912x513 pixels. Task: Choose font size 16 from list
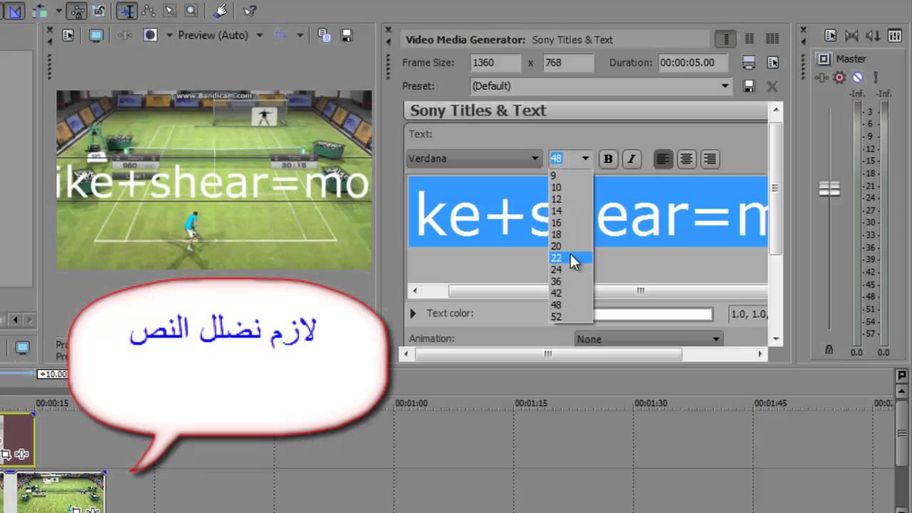coord(570,222)
